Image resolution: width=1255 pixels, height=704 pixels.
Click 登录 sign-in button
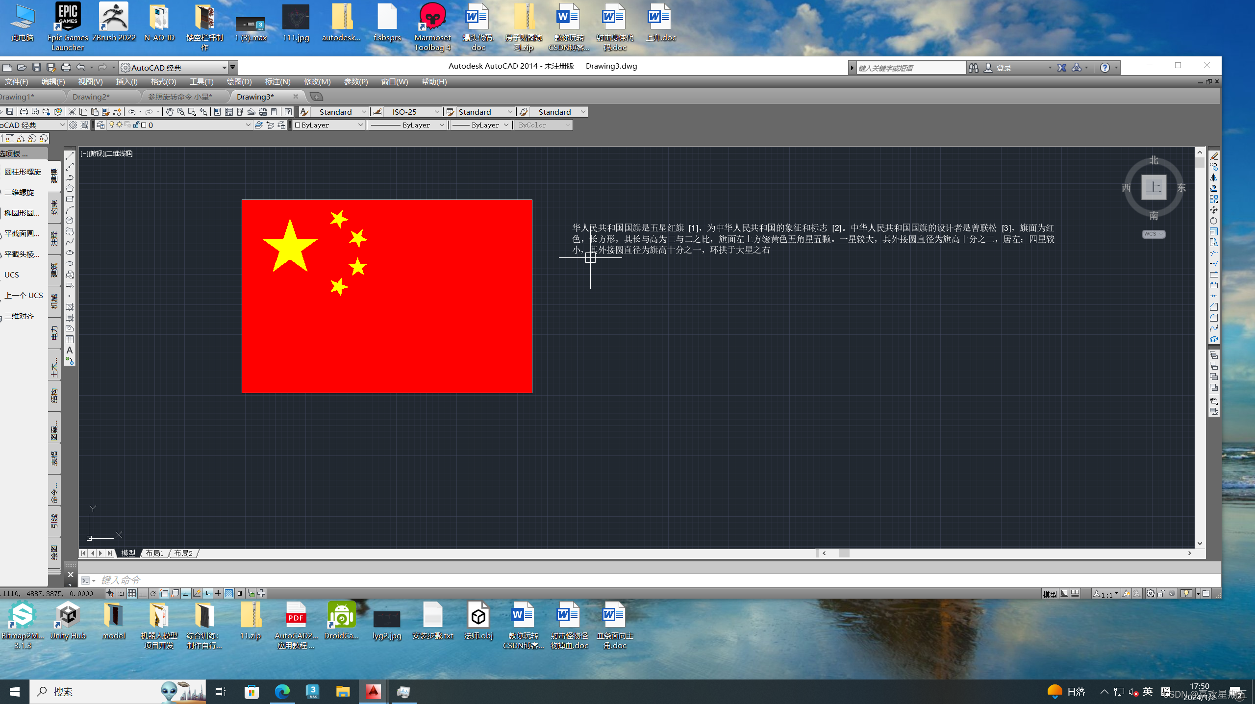(1004, 68)
